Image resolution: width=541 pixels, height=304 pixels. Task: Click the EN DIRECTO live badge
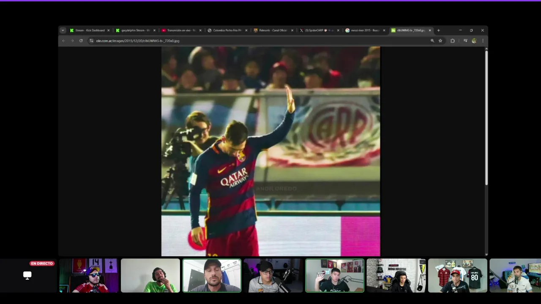(42, 263)
